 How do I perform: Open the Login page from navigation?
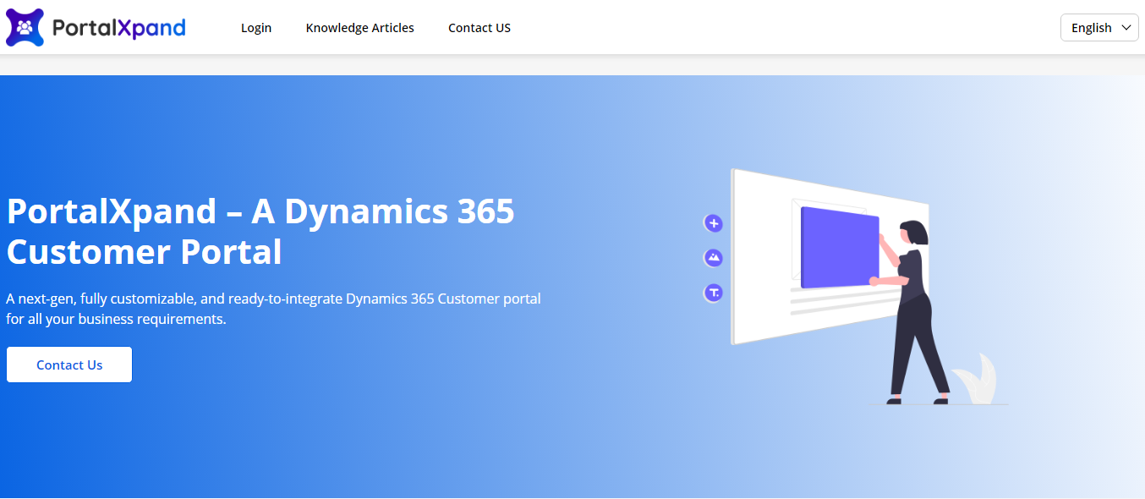tap(256, 28)
